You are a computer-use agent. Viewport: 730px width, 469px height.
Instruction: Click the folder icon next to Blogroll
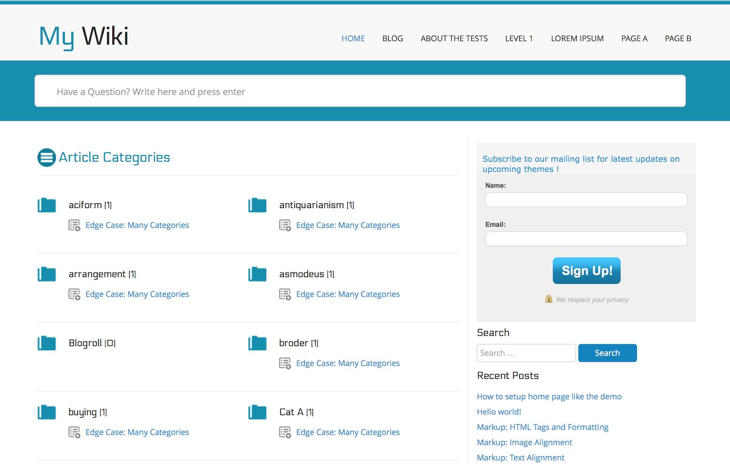pos(47,343)
